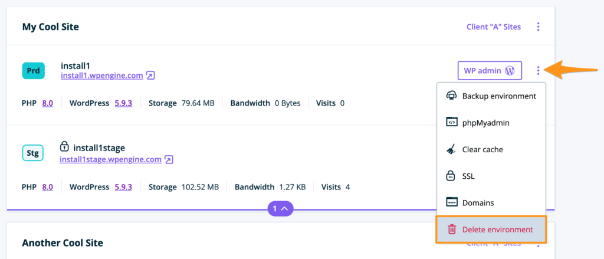Collapse the environments list with chevron toggle
The width and height of the screenshot is (604, 259).
tap(281, 209)
